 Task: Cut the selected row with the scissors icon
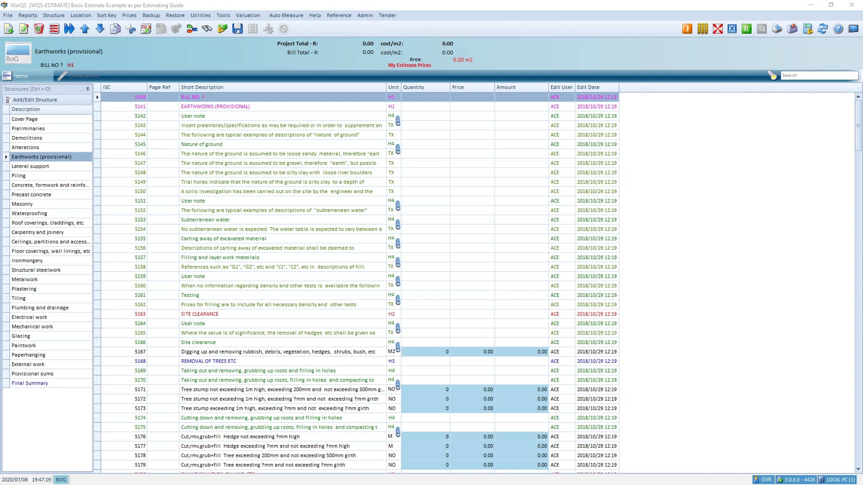pyautogui.click(x=131, y=28)
